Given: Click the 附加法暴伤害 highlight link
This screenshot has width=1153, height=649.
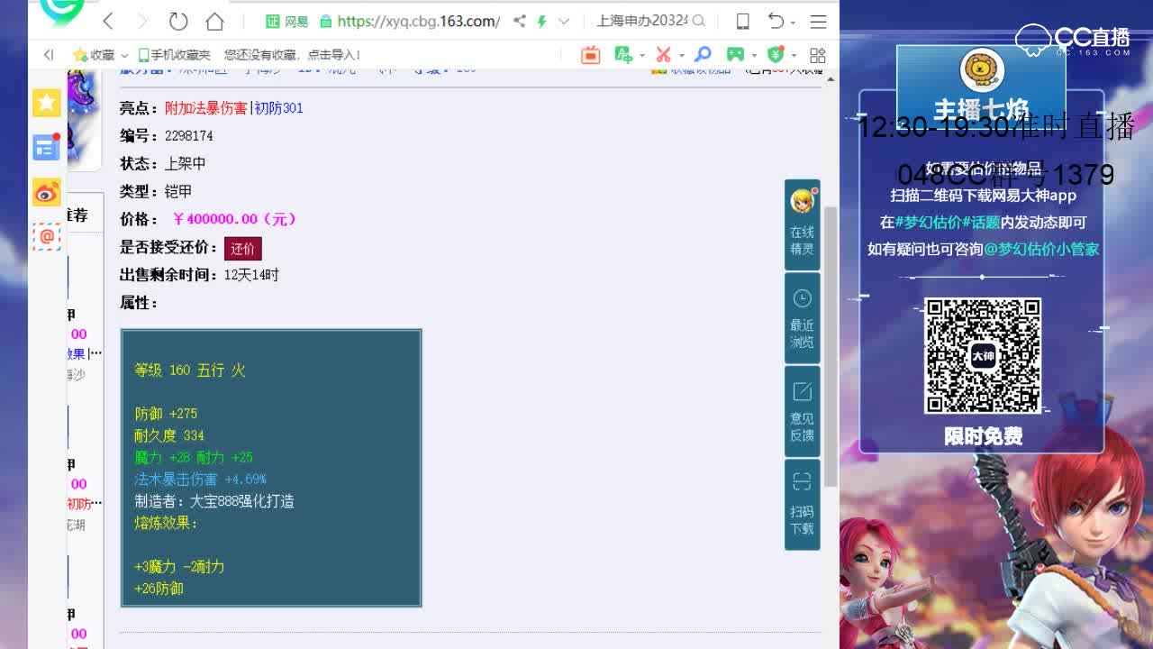Looking at the screenshot, I should coord(205,108).
